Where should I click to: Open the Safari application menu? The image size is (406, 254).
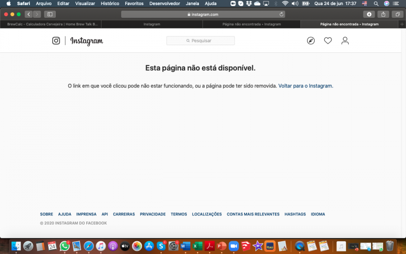[23, 4]
